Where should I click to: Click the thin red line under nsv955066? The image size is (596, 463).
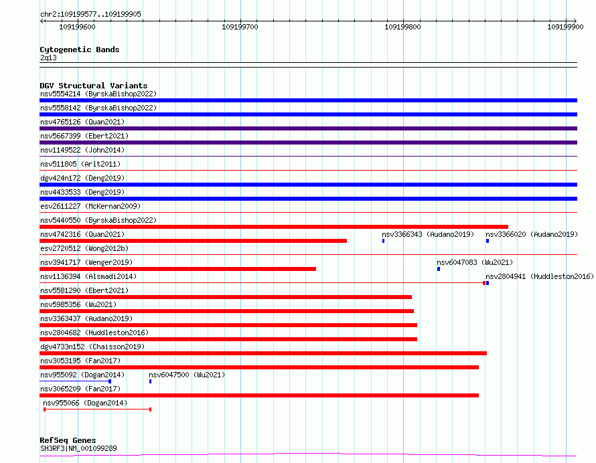point(98,409)
